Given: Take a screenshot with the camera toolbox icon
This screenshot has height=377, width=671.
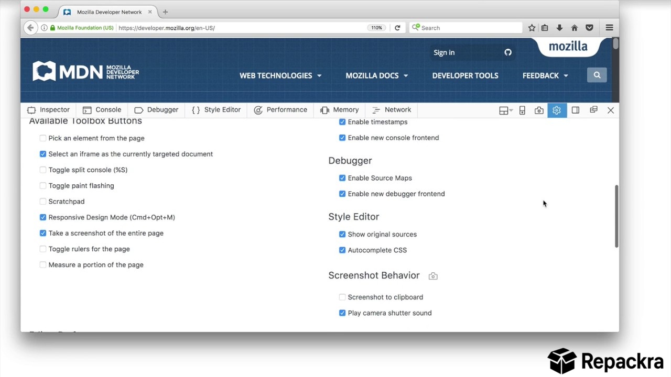Looking at the screenshot, I should point(539,110).
